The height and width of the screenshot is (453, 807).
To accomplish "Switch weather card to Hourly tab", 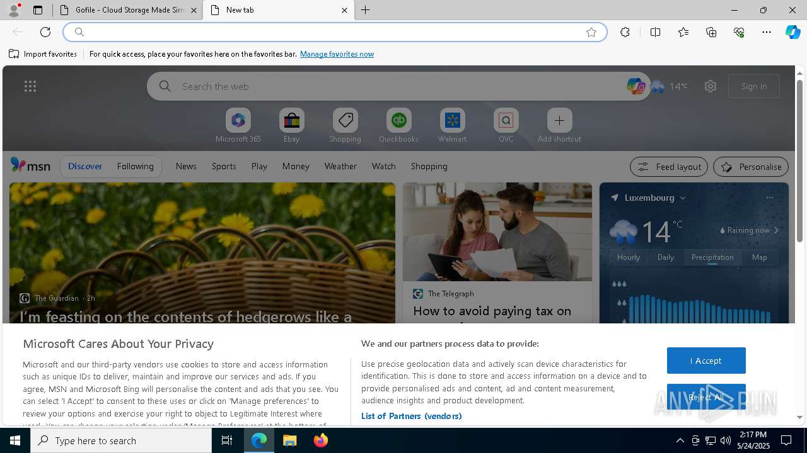I will pos(629,257).
